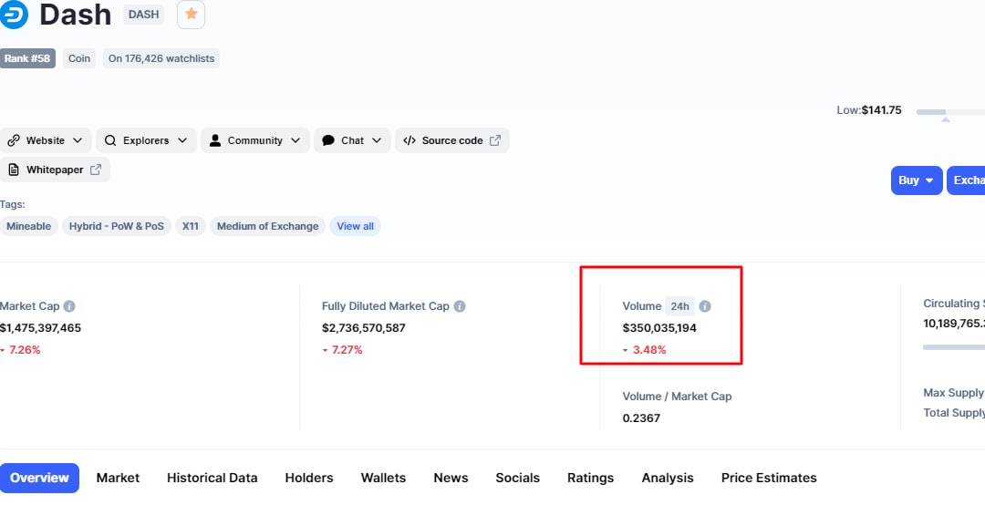The height and width of the screenshot is (505, 985).
Task: Expand the Chat dropdown chevron
Action: click(377, 140)
